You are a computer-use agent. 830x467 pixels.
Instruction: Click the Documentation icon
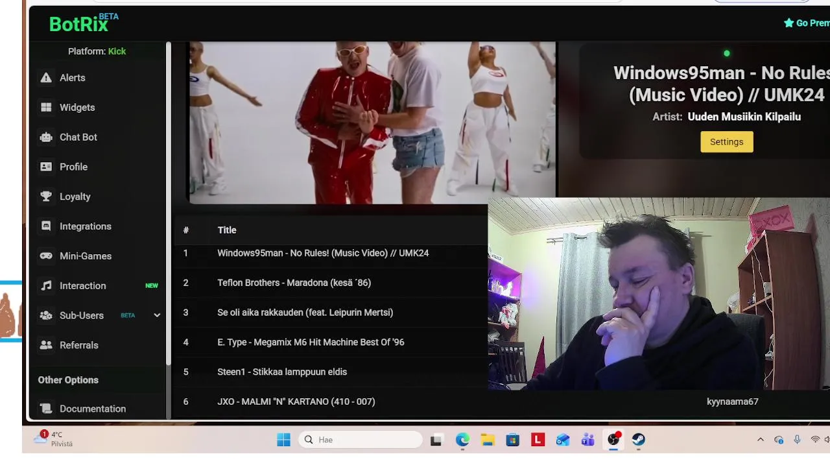[46, 409]
